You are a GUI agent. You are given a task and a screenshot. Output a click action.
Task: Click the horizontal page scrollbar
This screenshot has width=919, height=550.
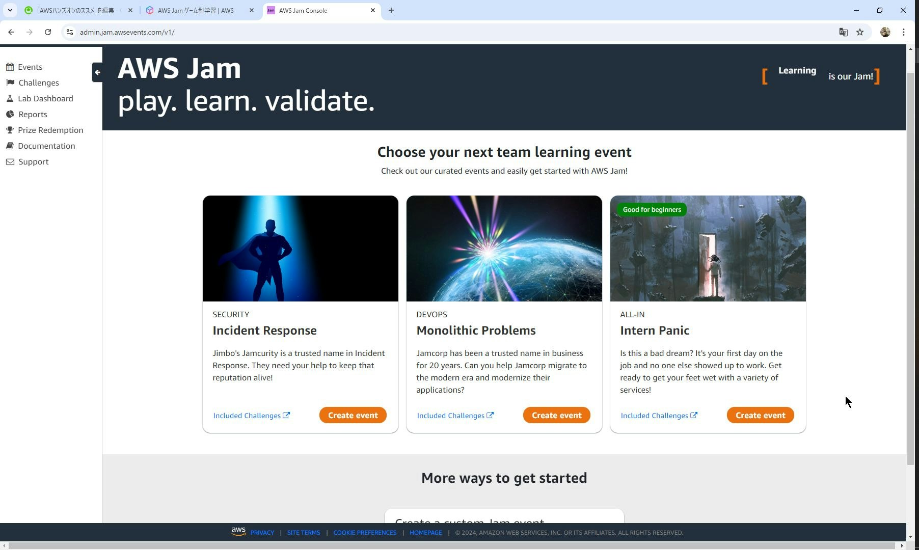[x=451, y=546]
